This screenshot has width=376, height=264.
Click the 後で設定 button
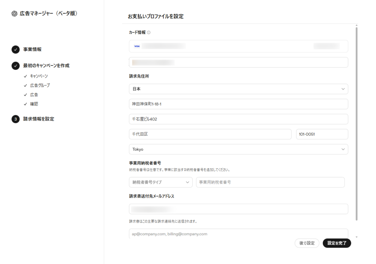click(307, 243)
